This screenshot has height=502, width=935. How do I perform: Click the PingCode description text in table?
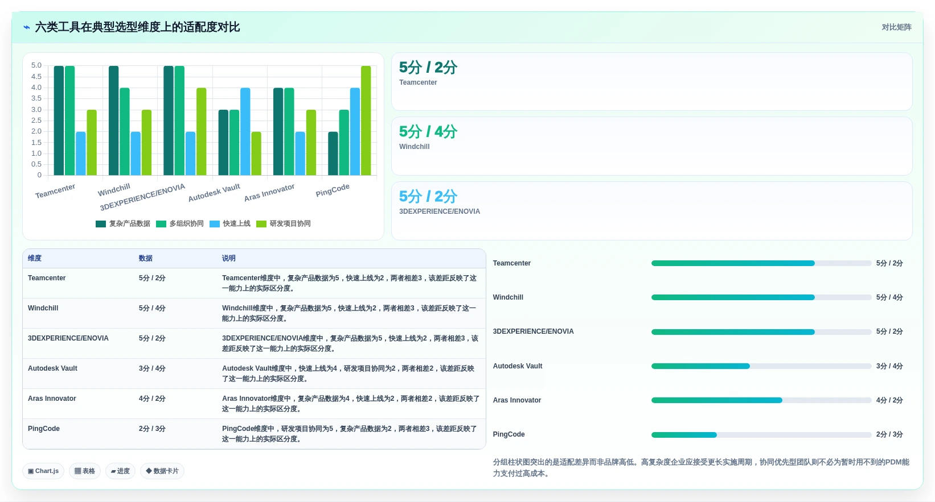350,434
